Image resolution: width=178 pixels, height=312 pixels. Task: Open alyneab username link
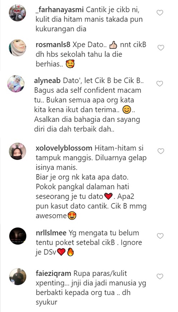(48, 81)
